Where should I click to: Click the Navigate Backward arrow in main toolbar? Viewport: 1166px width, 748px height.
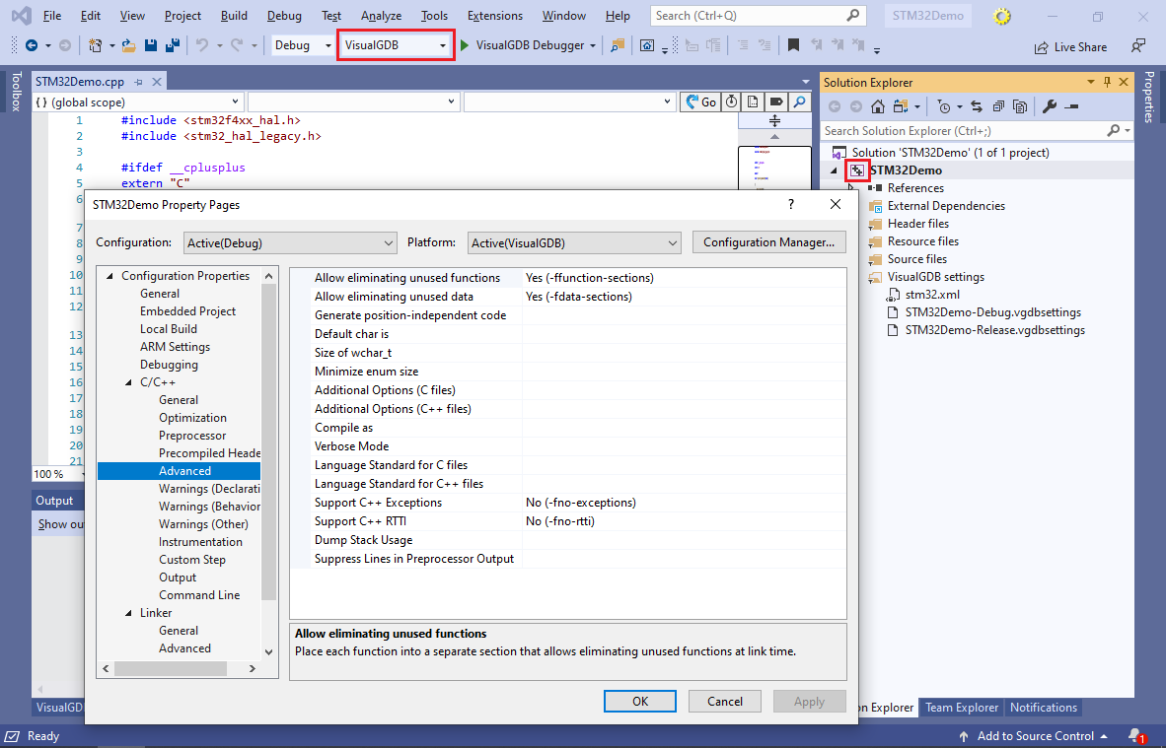click(32, 45)
